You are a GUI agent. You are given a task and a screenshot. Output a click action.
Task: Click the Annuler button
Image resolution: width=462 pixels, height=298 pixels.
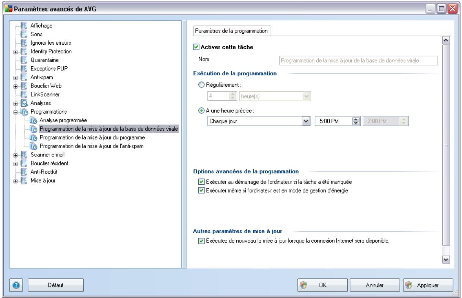(x=374, y=284)
